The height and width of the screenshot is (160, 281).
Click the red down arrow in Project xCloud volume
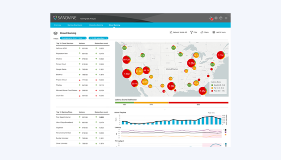[80, 80]
